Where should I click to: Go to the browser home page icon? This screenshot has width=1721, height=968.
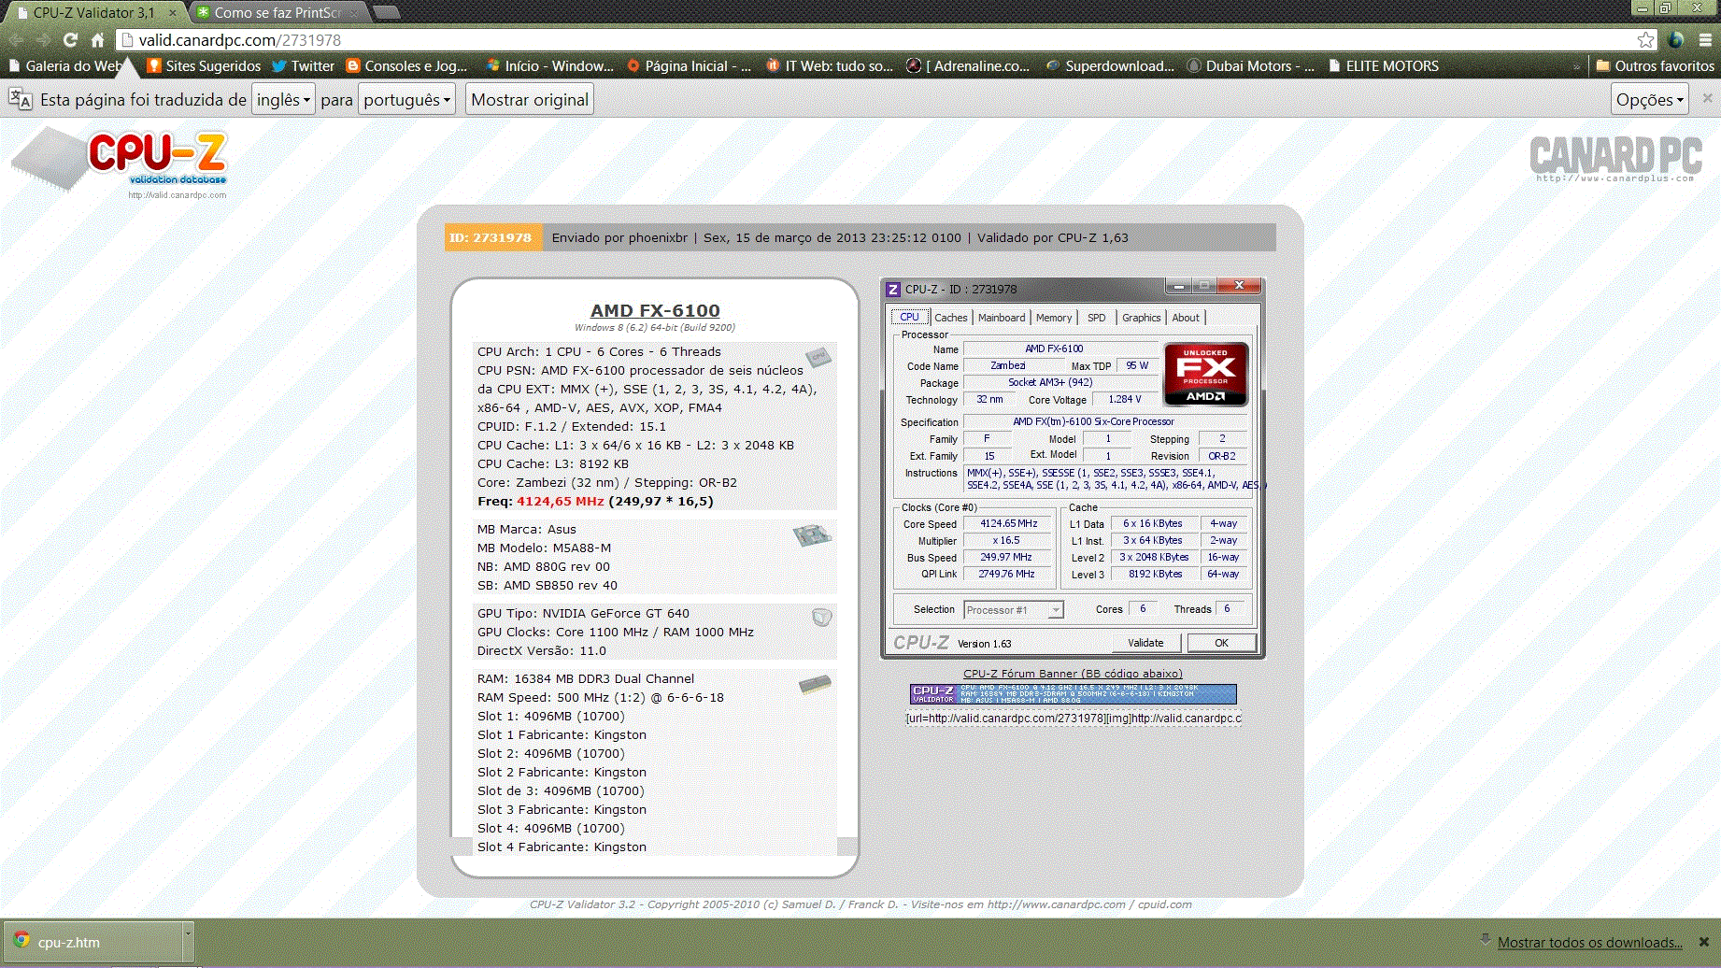tap(97, 39)
